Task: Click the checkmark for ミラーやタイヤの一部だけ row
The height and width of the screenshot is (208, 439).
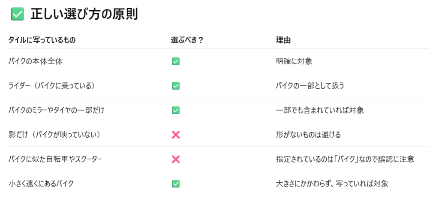Action: [x=175, y=110]
